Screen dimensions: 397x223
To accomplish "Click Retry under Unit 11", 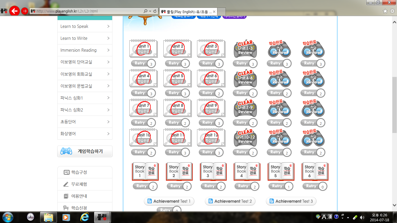I will [x=177, y=152].
